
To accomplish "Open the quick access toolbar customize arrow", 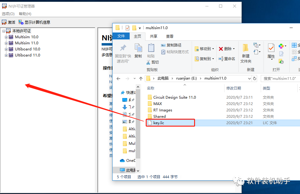I will (140, 28).
